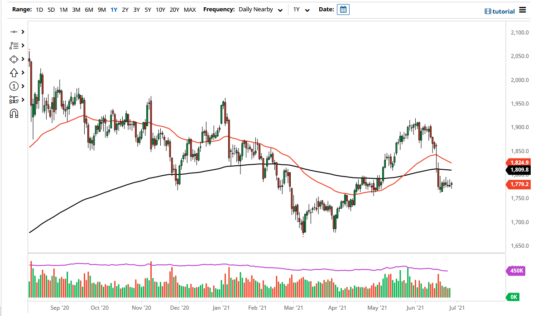Screen dimensions: 533x316
Task: Select the 1M range
Action: [x=63, y=10]
